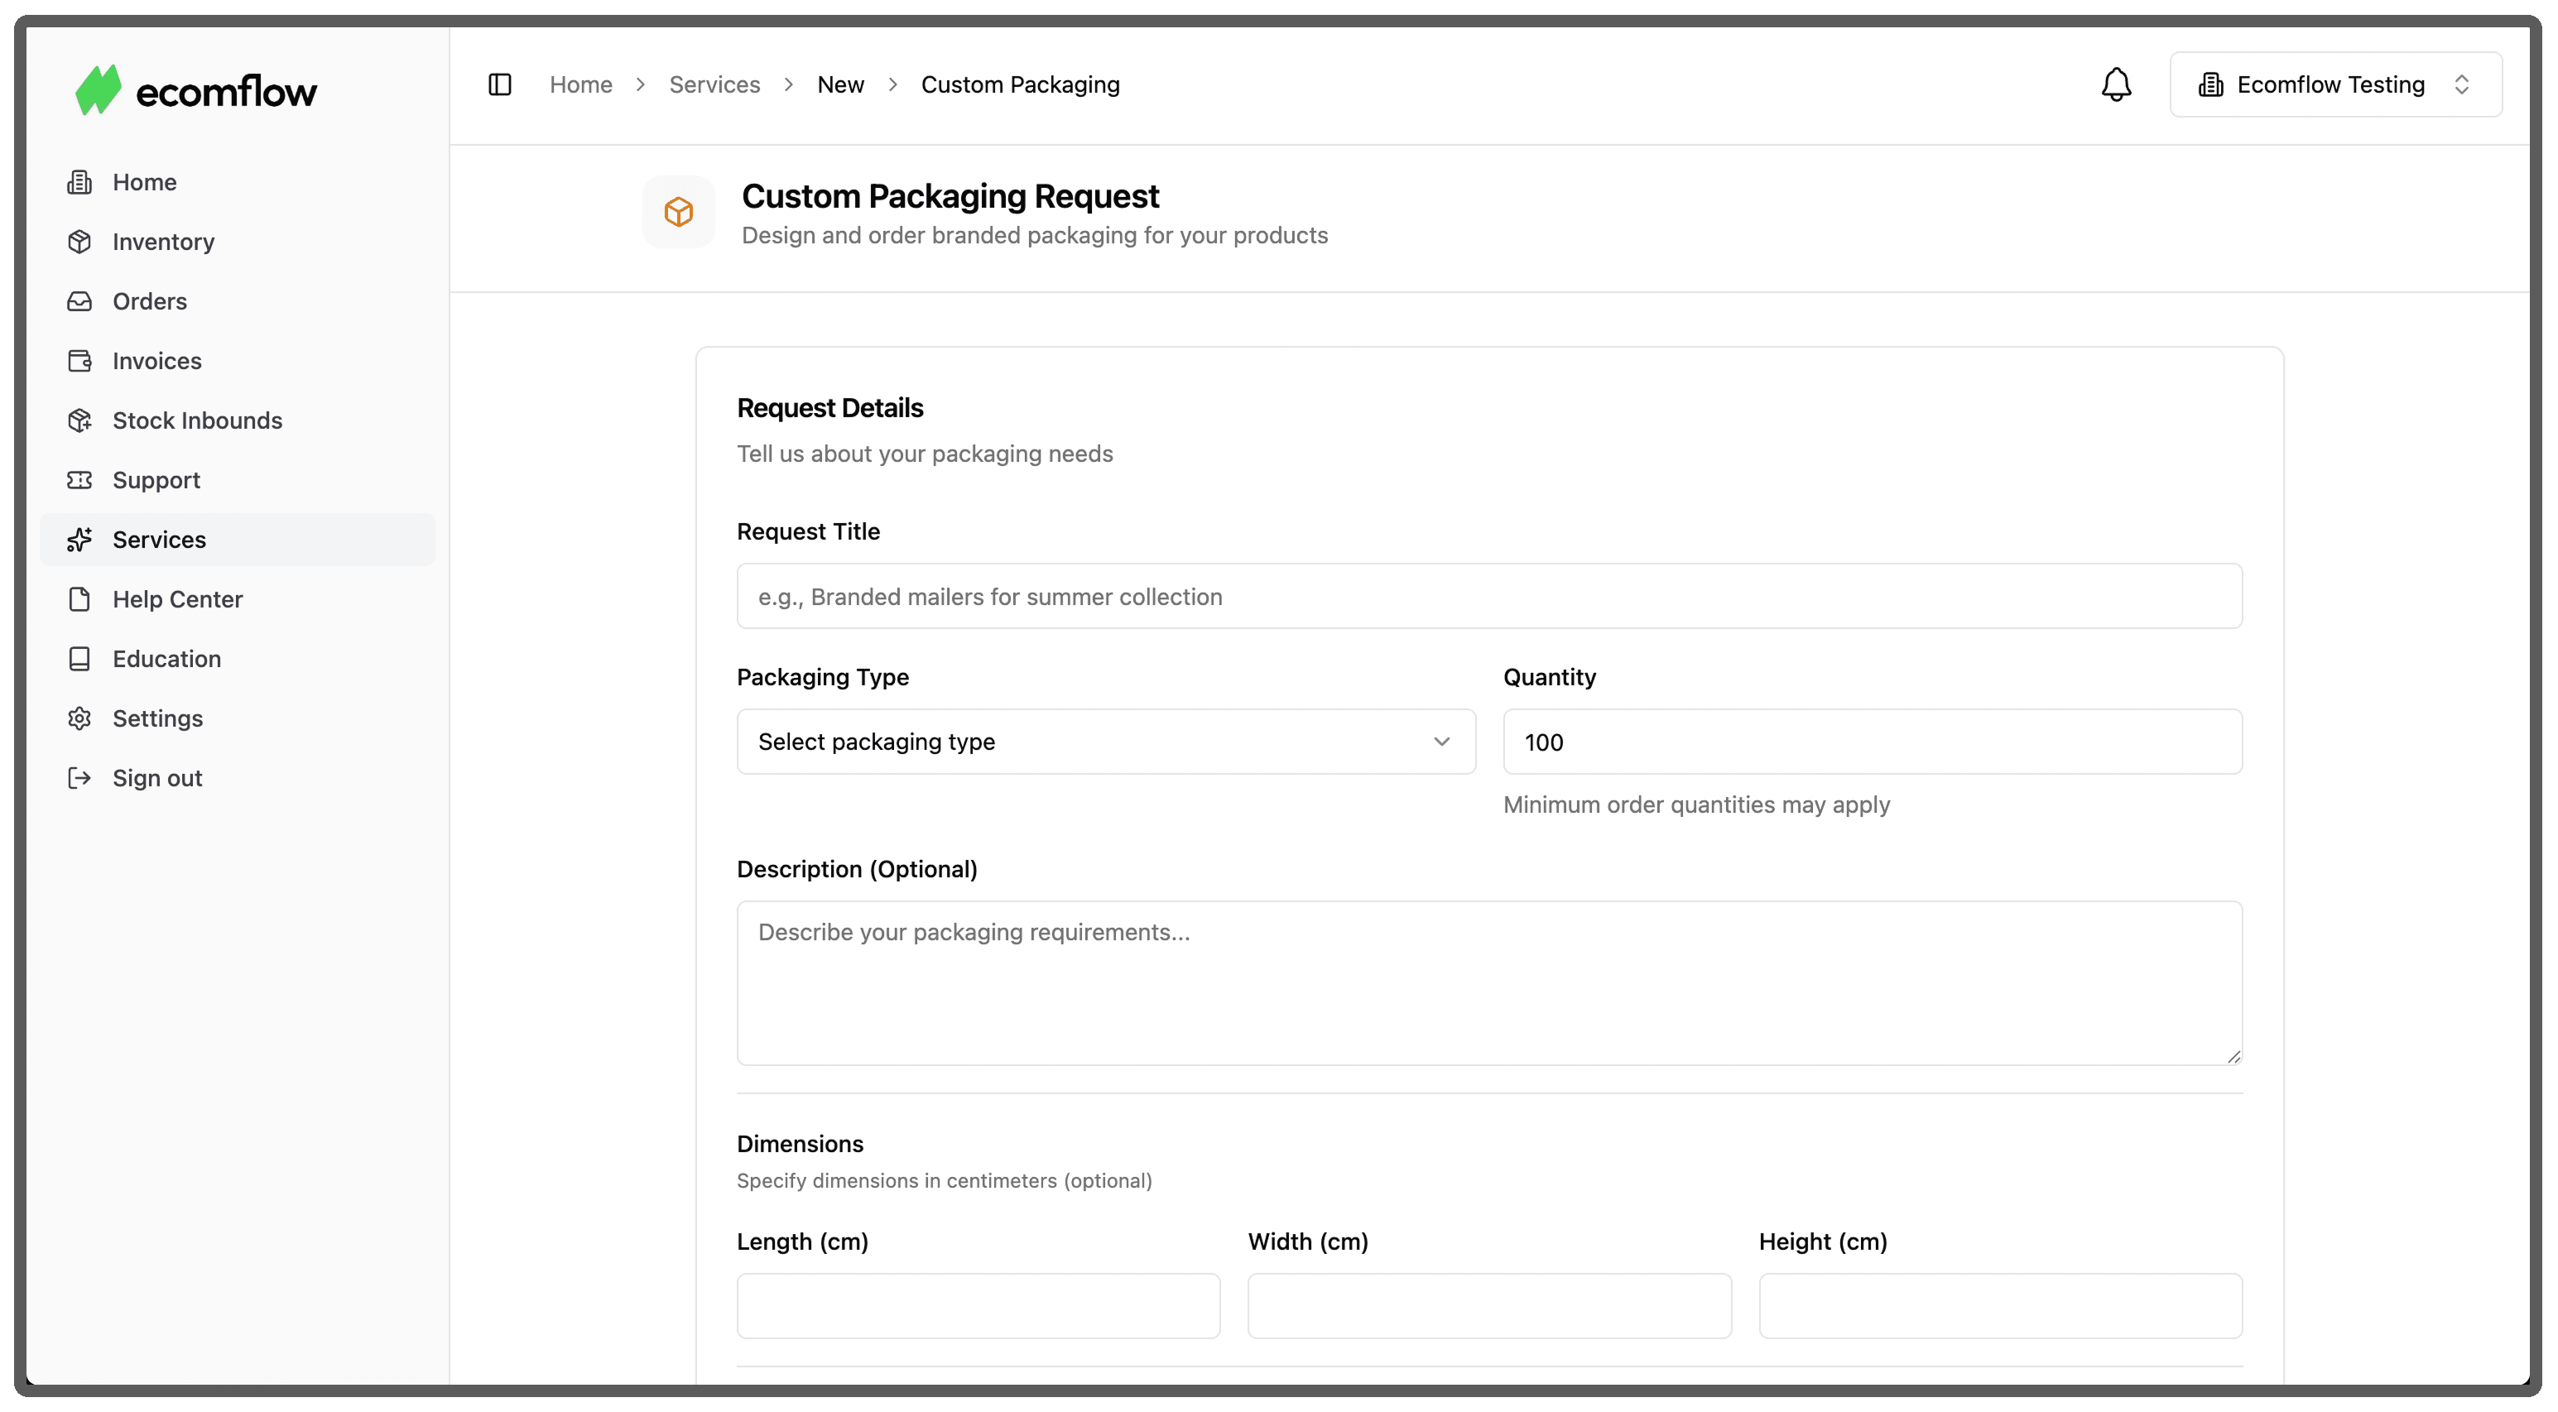Screen dimensions: 2558x1412
Task: Click the Orders inbox icon
Action: (79, 301)
